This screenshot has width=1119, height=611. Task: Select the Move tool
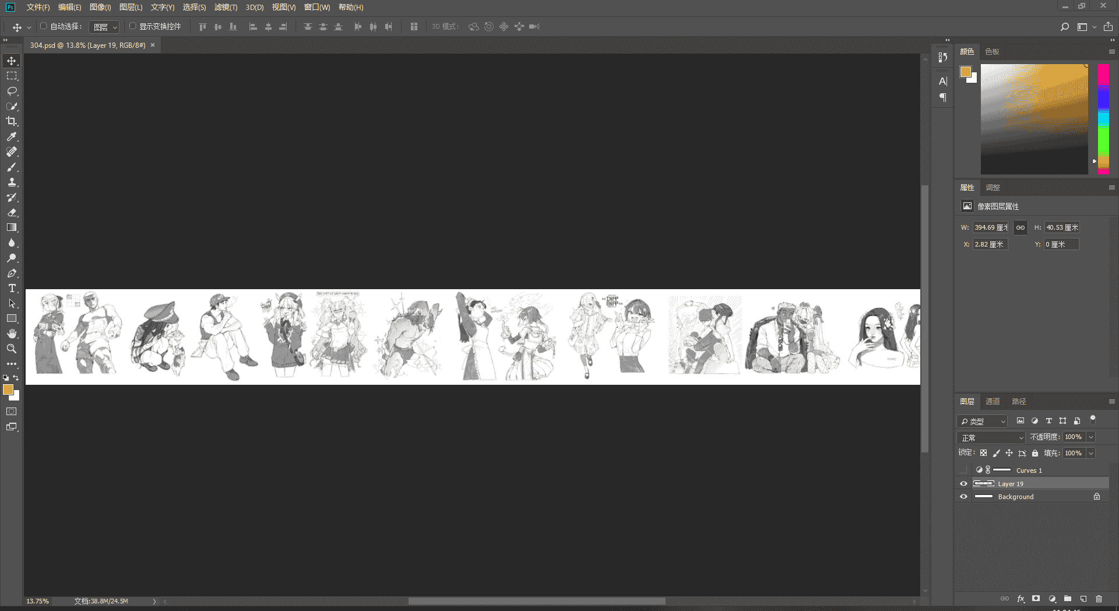[x=12, y=61]
